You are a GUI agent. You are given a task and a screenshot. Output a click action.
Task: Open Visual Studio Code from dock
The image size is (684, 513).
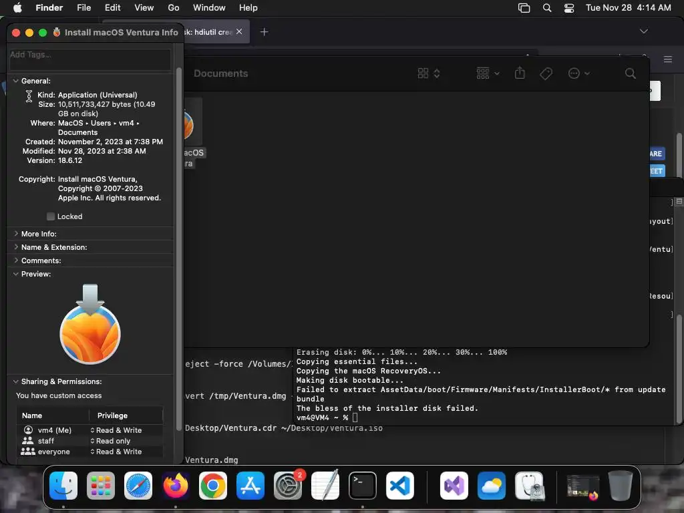click(x=400, y=486)
